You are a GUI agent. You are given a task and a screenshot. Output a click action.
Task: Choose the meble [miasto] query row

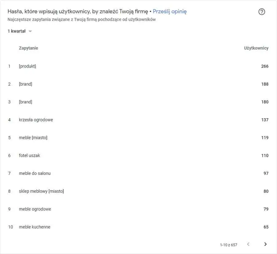click(x=138, y=138)
